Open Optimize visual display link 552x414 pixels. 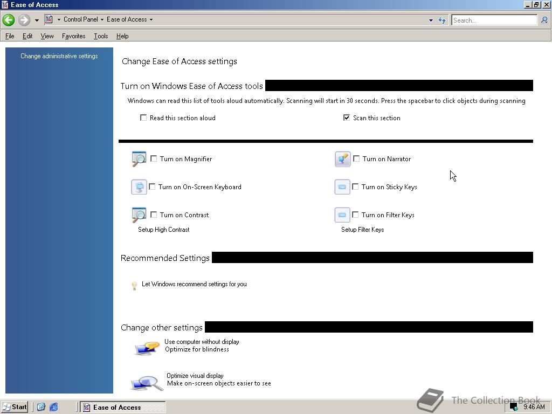[x=195, y=376]
